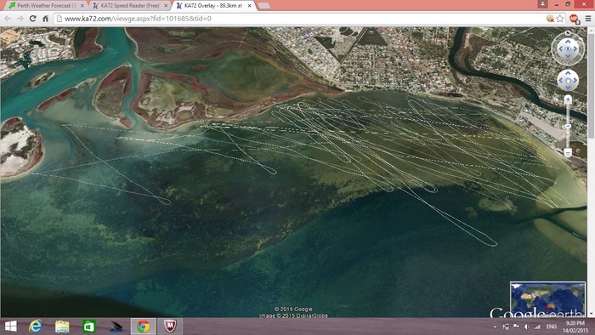Switch to Perth Weather Forecast tab
Screen dimensions: 595x335
[x=47, y=6]
